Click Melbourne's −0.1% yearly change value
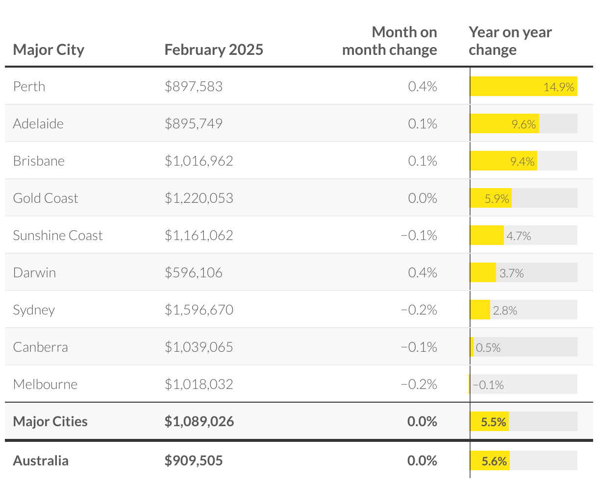The width and height of the screenshot is (598, 483). click(488, 385)
